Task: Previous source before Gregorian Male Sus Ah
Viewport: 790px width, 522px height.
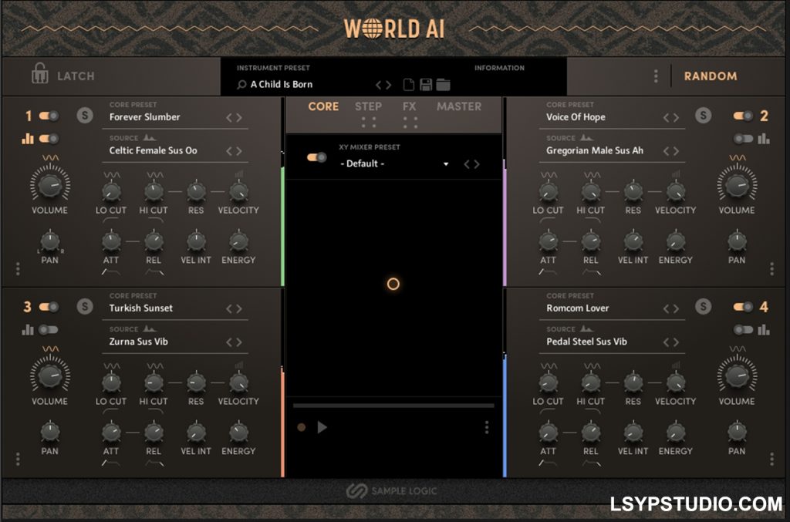Action: point(666,151)
